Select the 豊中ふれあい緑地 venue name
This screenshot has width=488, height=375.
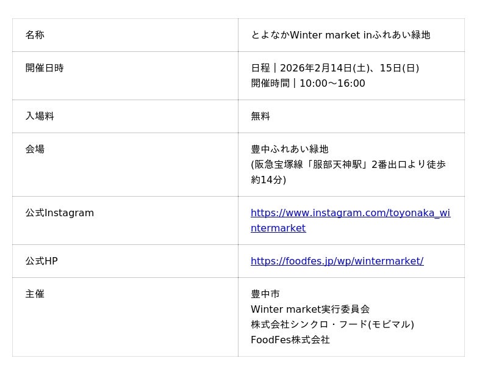(x=290, y=150)
